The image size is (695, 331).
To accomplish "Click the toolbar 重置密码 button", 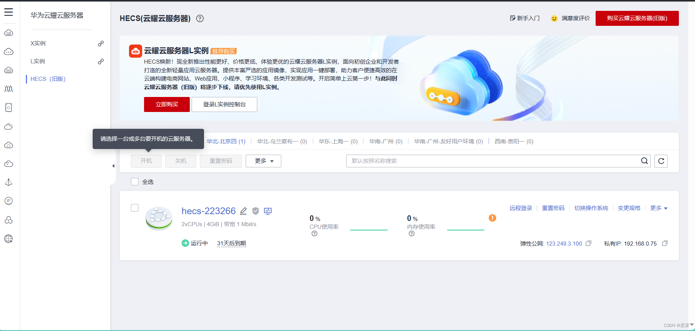I will point(221,161).
